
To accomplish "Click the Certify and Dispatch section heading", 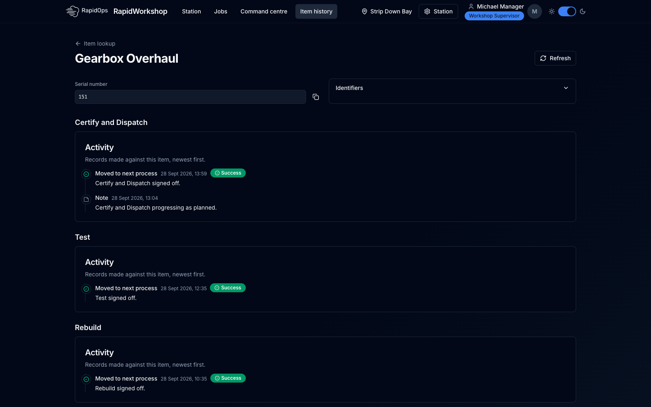I will pyautogui.click(x=111, y=123).
